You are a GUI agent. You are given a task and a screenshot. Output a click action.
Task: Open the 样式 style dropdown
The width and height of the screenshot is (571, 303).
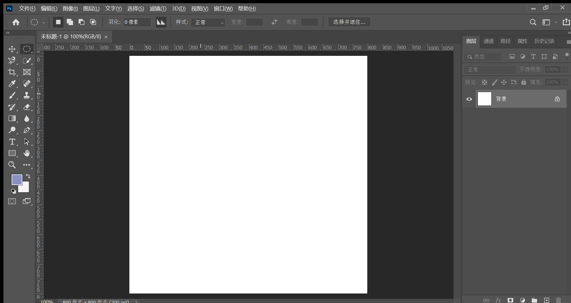(208, 22)
